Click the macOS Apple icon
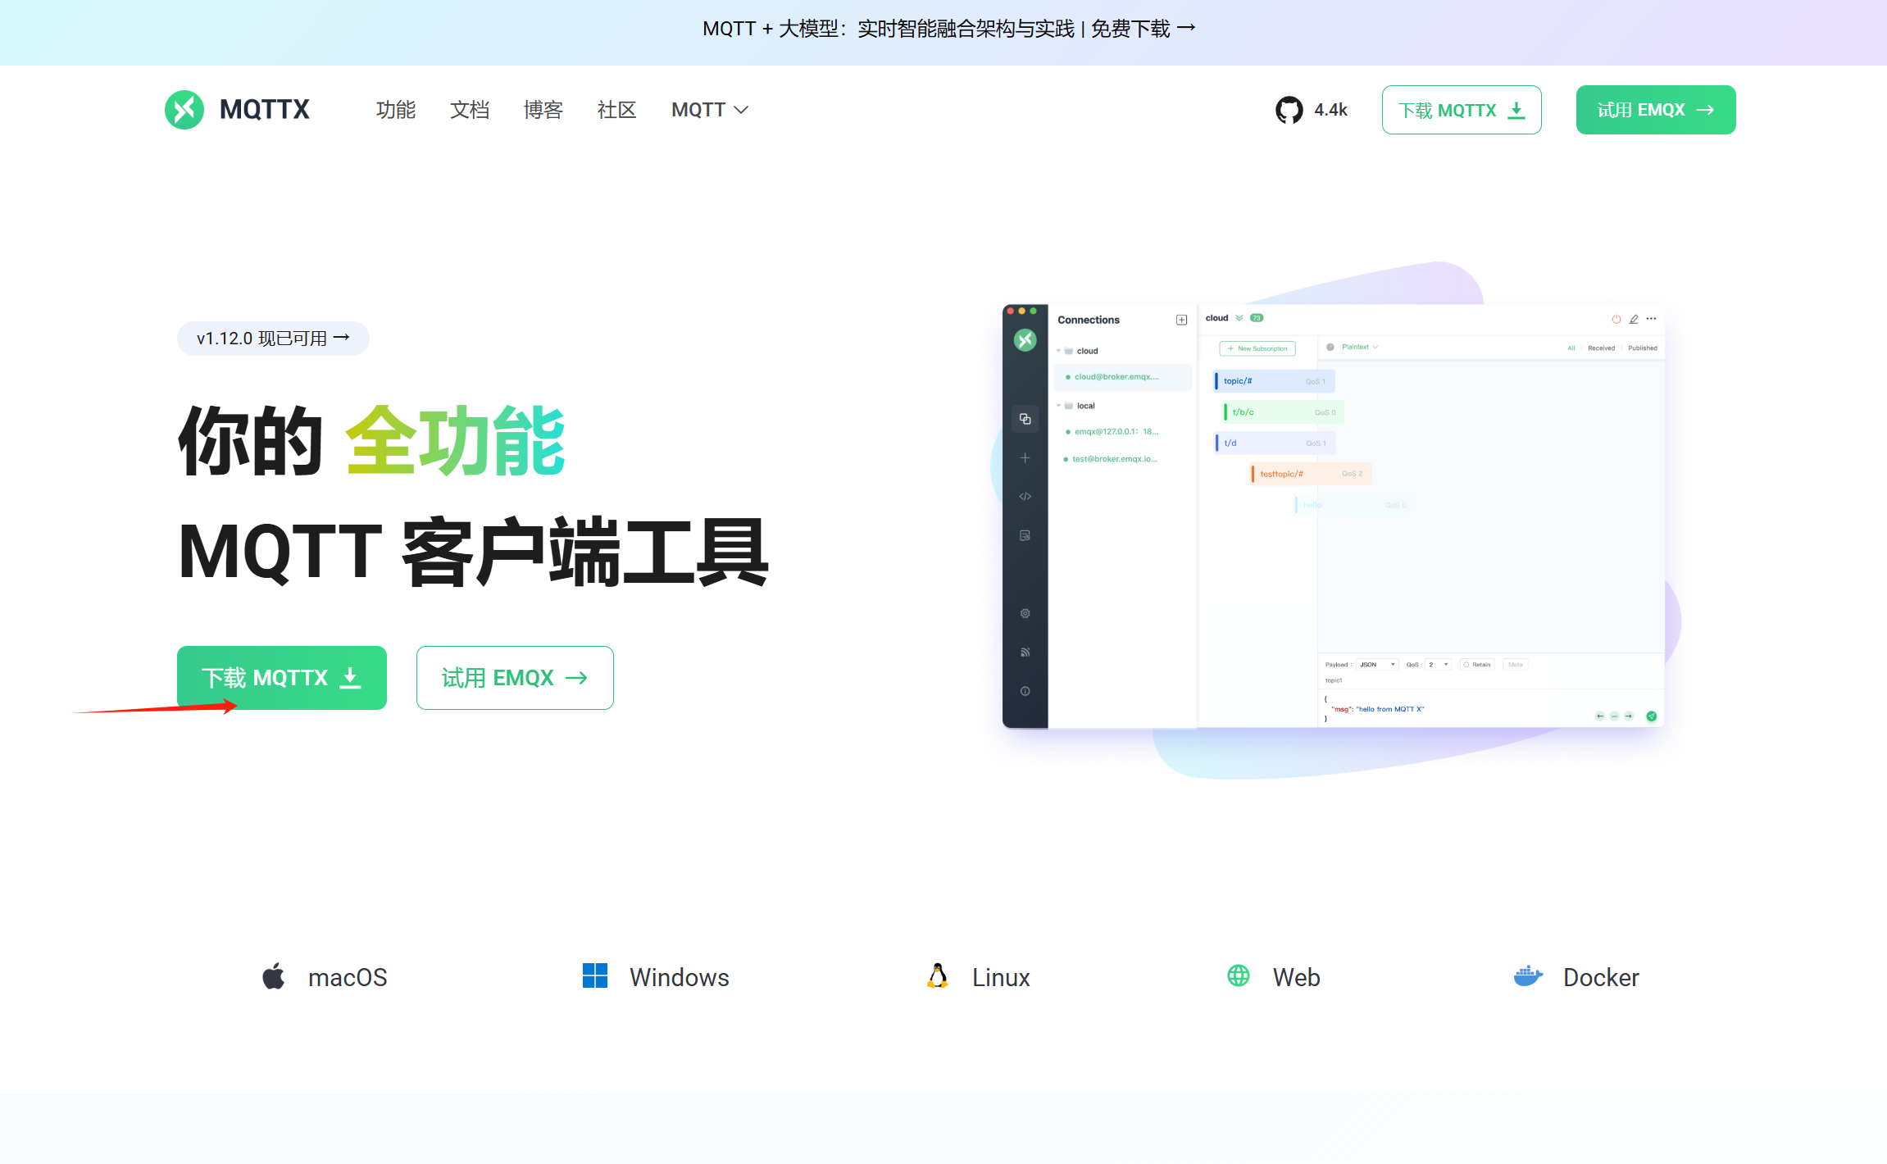Screen dimensions: 1887x1164 (274, 976)
